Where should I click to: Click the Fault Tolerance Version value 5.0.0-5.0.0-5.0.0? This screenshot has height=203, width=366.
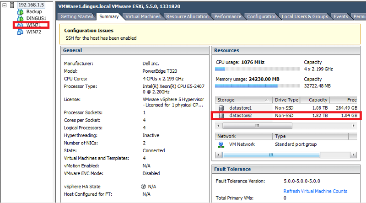pyautogui.click(x=302, y=181)
